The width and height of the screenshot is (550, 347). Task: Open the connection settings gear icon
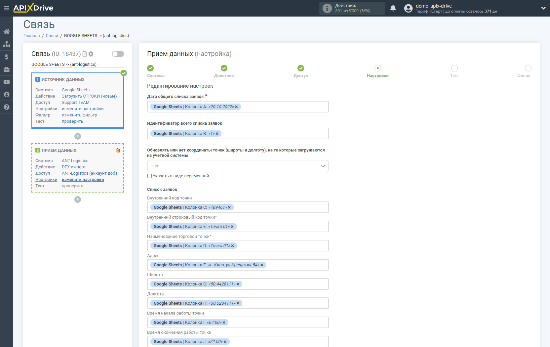91,54
